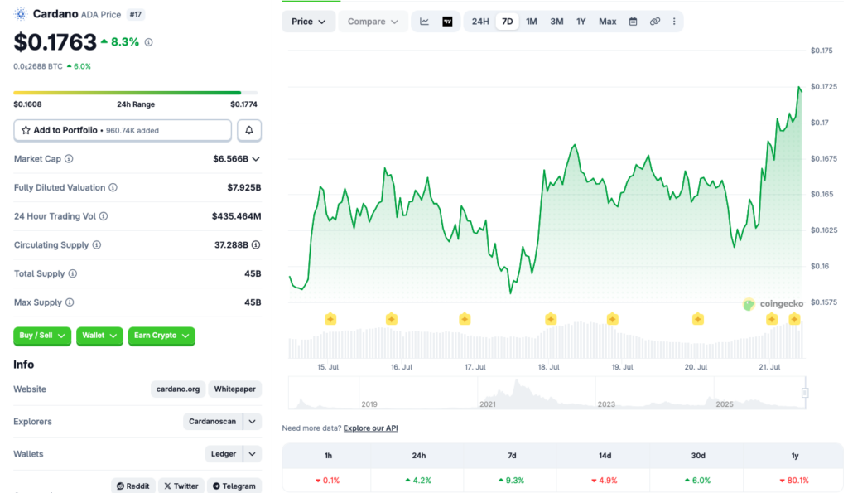Select the 1M time range
The image size is (848, 493).
(532, 22)
